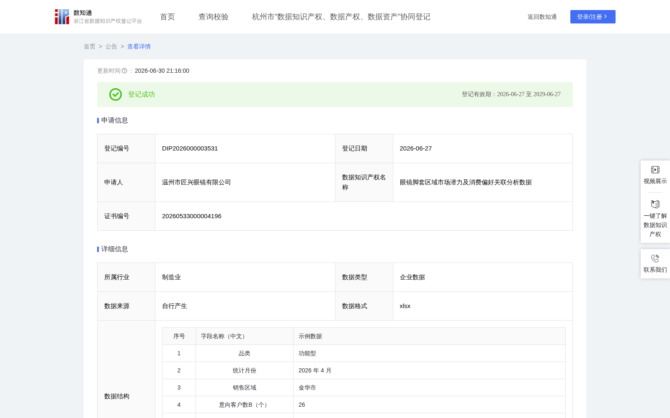Screen dimensions: 670x418
Task: Click the arrow in 登录/注册 button
Action: (606, 17)
